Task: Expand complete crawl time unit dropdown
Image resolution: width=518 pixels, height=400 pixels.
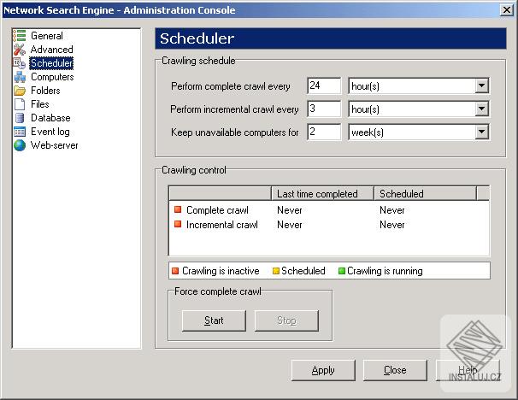Action: pos(481,85)
